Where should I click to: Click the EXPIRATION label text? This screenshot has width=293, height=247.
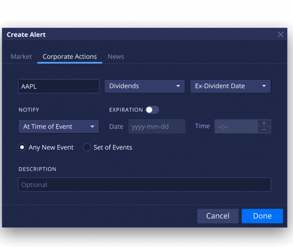126,110
